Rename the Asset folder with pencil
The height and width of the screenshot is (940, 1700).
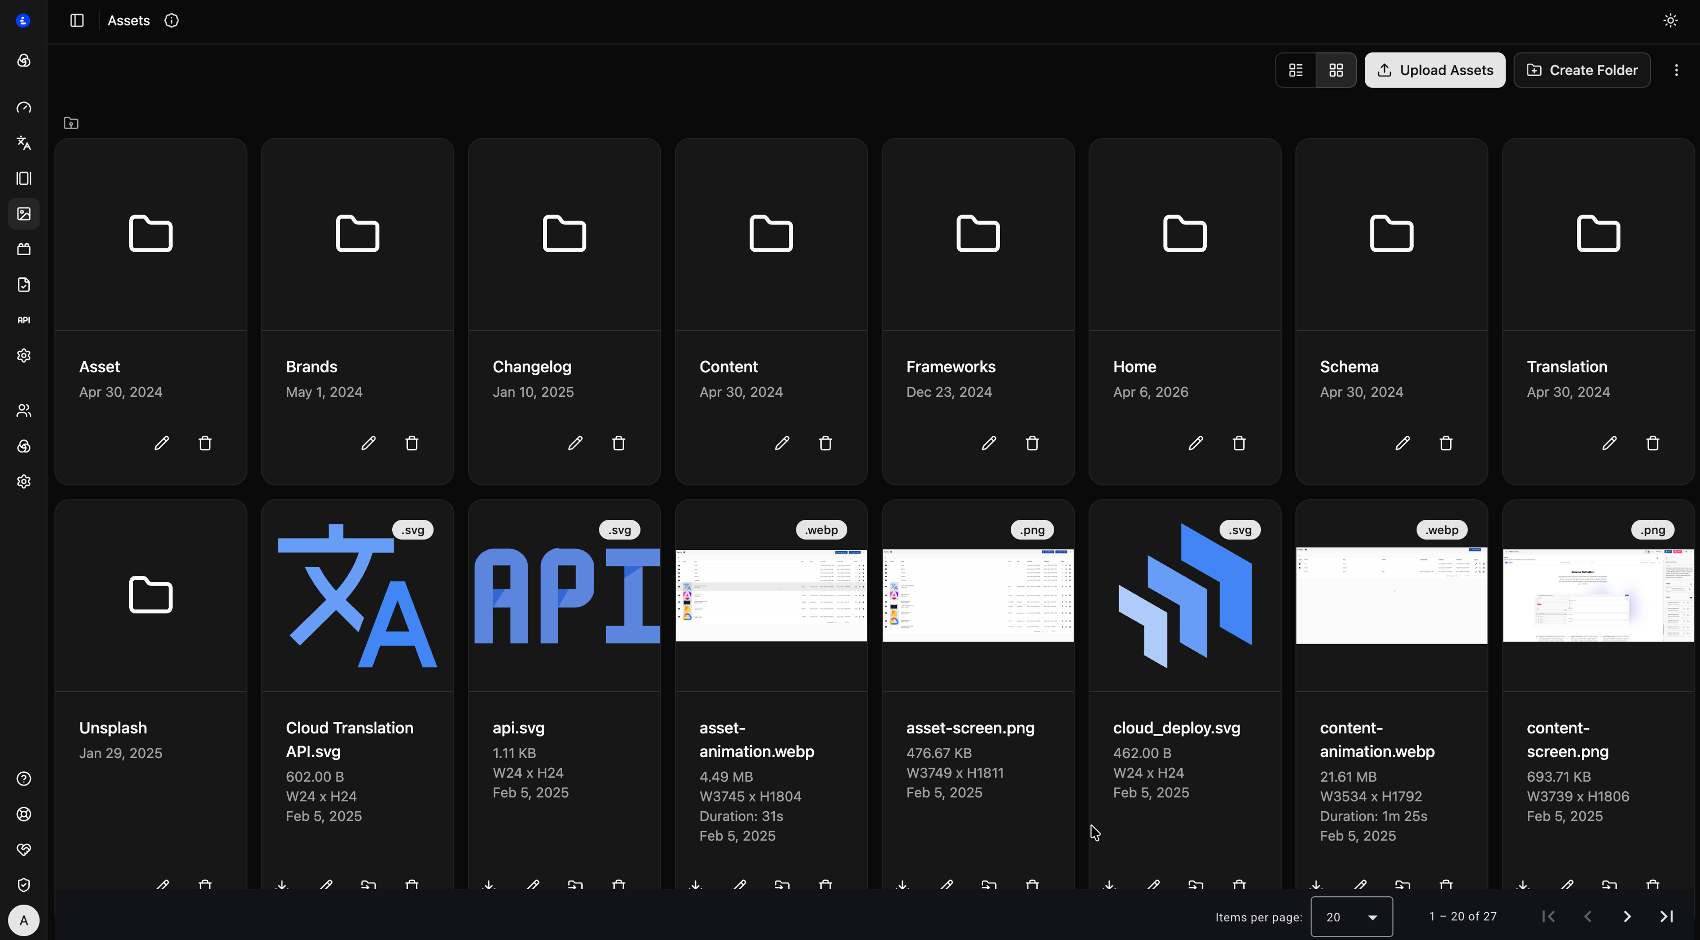162,443
